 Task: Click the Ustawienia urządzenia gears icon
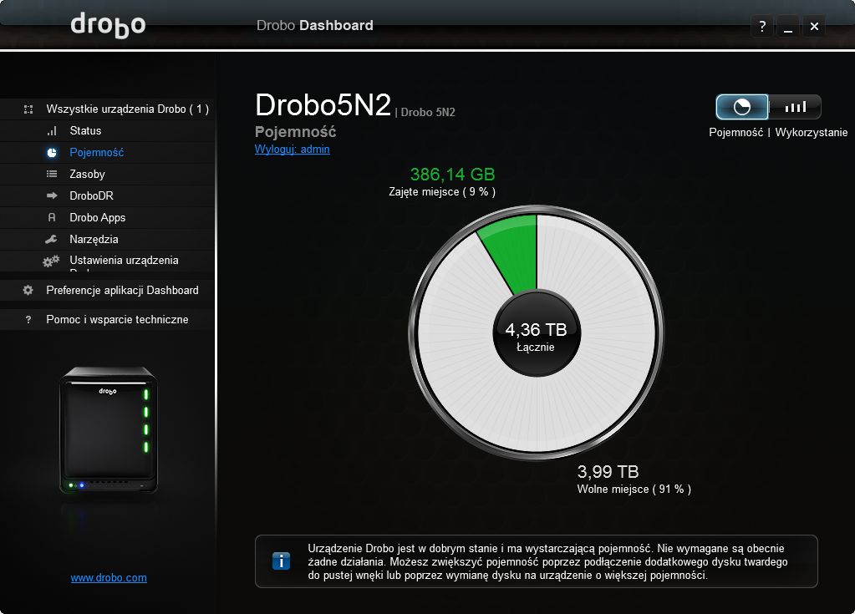point(51,261)
